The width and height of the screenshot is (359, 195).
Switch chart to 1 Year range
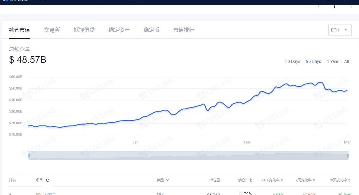pos(332,61)
